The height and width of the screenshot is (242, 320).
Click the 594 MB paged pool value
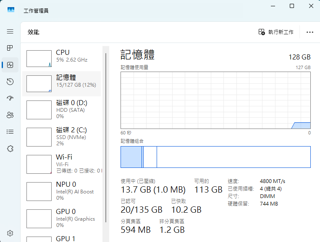[x=136, y=230]
